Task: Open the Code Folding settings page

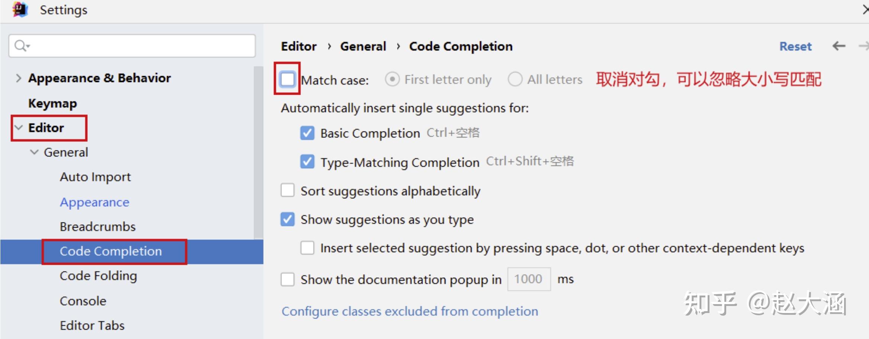Action: tap(98, 276)
